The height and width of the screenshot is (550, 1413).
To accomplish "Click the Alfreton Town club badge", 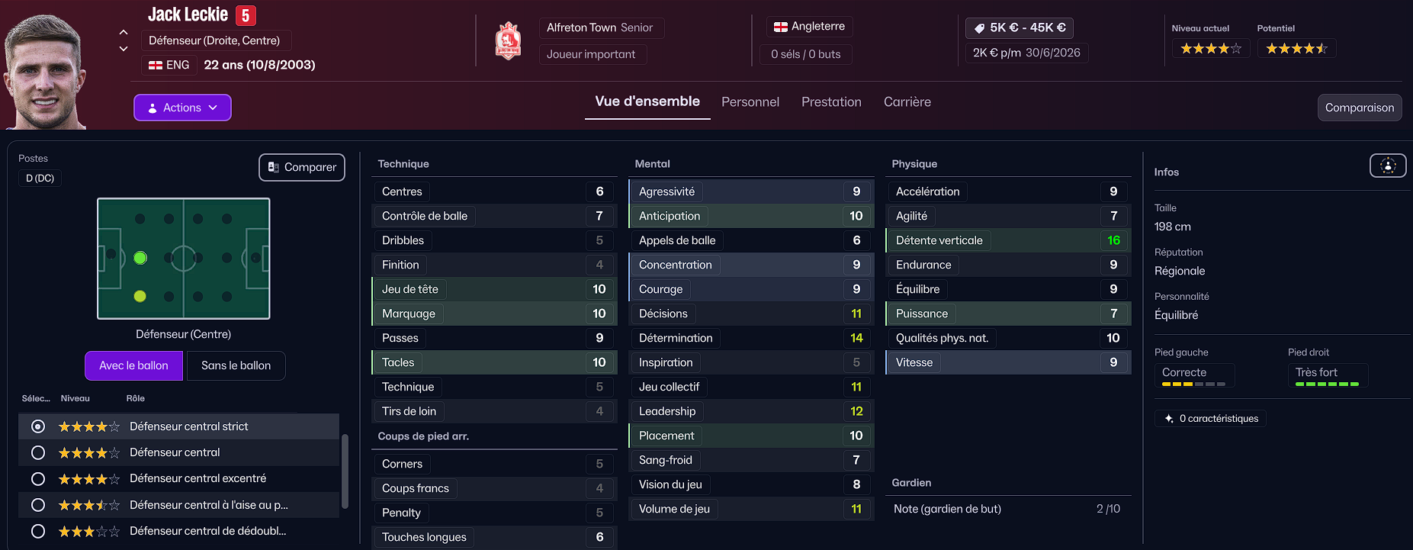I will coord(509,41).
